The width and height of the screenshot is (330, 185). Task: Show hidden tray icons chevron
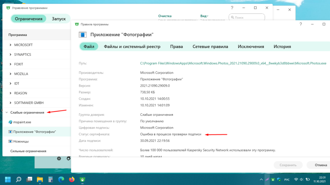coord(261,179)
